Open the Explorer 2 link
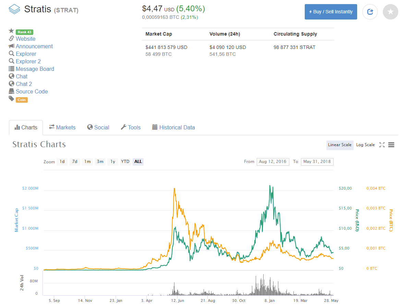 point(28,61)
